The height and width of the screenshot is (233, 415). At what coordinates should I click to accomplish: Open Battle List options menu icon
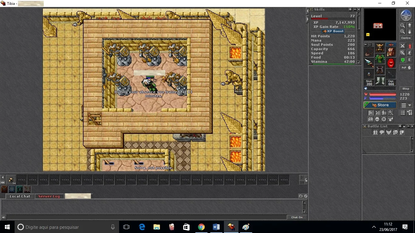[x=400, y=126]
